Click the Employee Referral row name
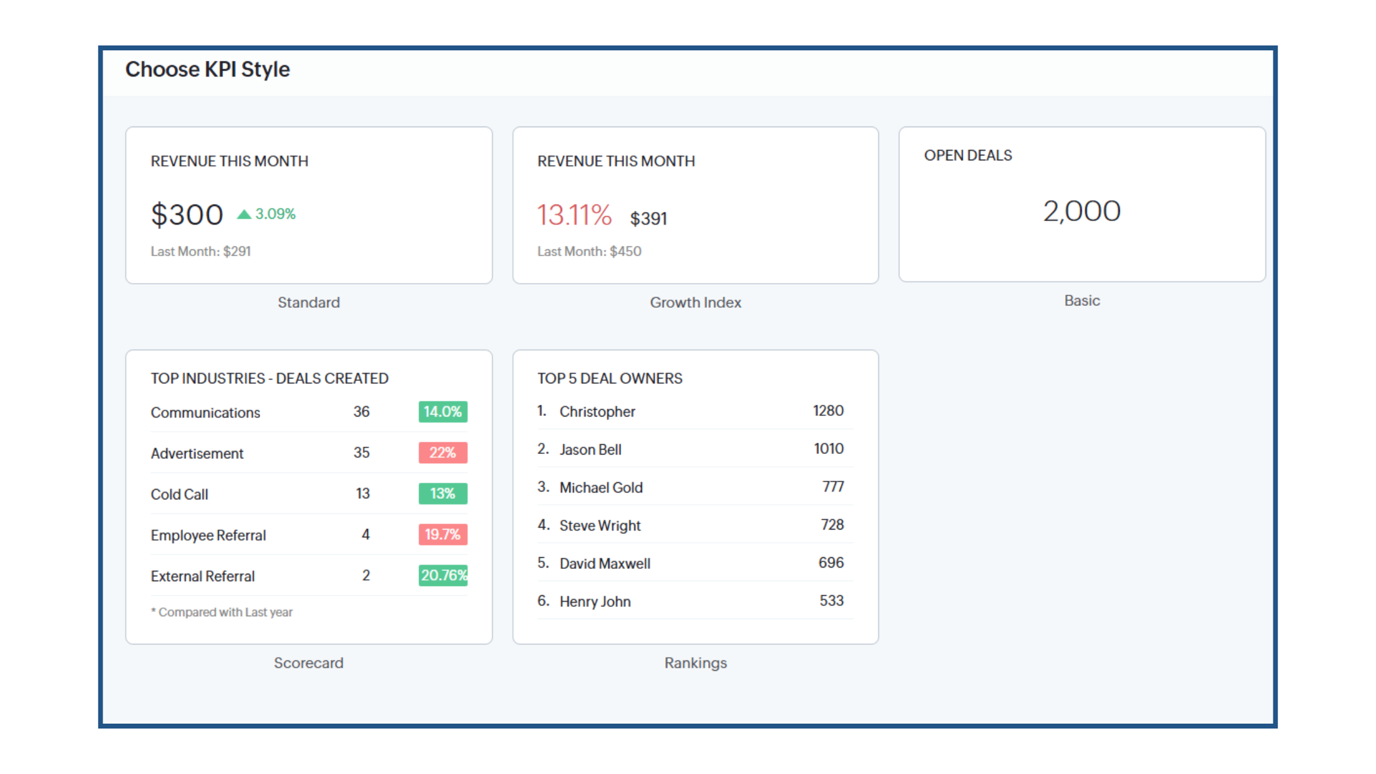The width and height of the screenshot is (1376, 774). click(x=208, y=536)
